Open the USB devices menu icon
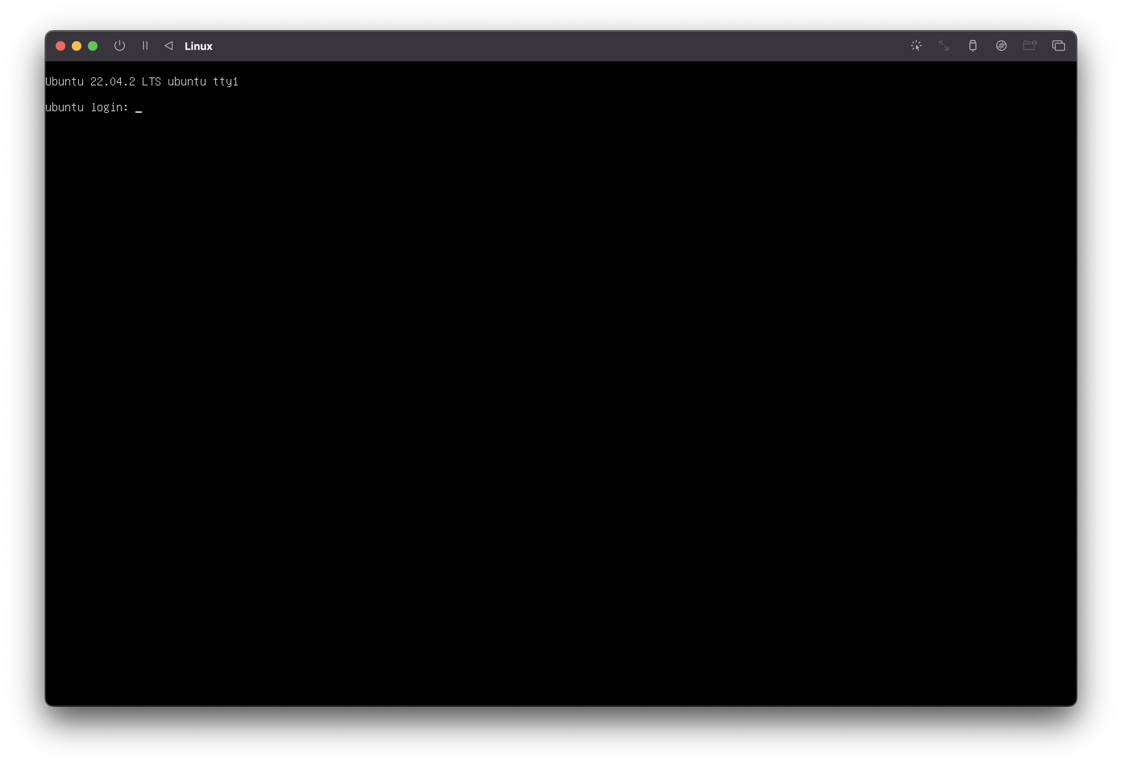Viewport: 1122px width, 766px height. coord(973,46)
